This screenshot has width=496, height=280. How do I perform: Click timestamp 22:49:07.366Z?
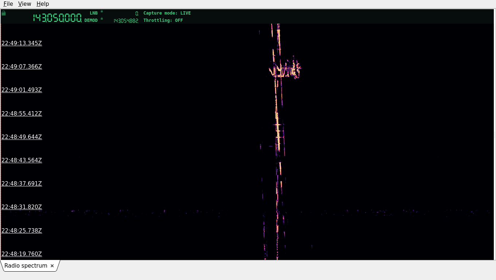[22, 66]
